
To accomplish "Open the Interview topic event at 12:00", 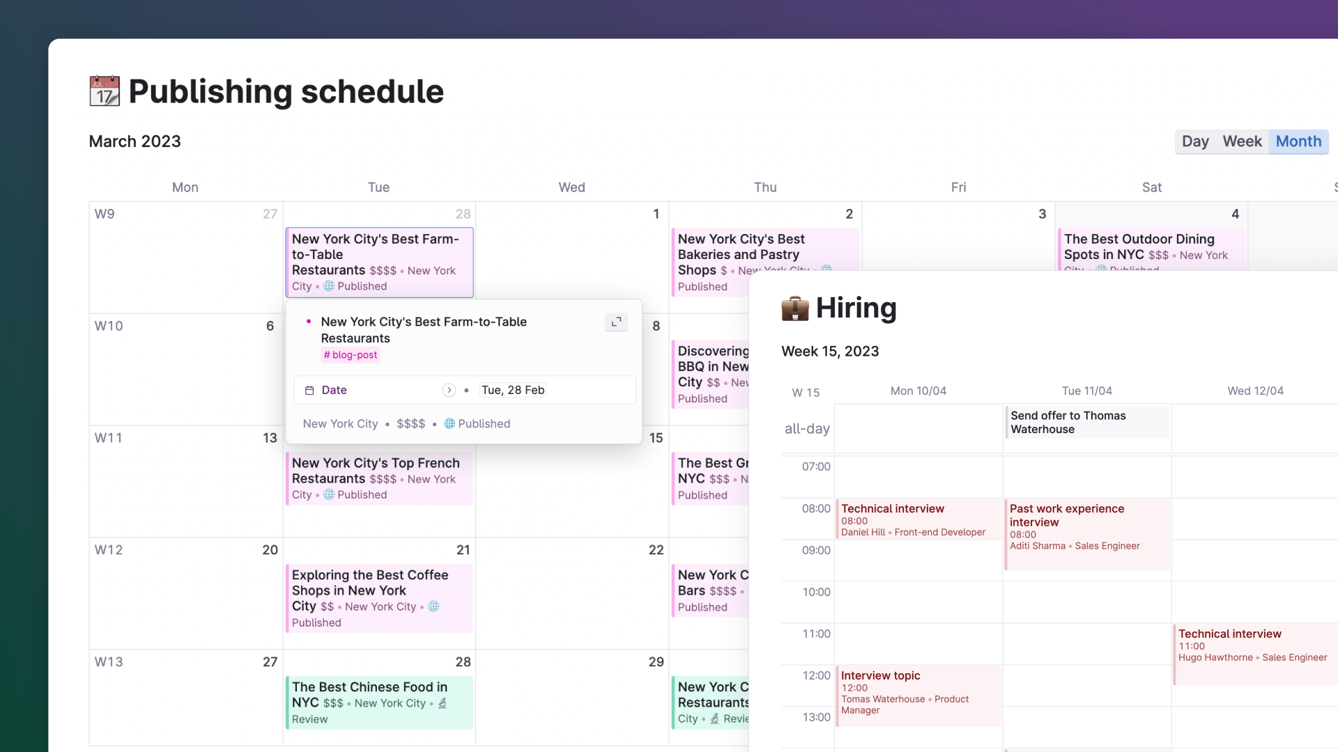I will pos(918,696).
